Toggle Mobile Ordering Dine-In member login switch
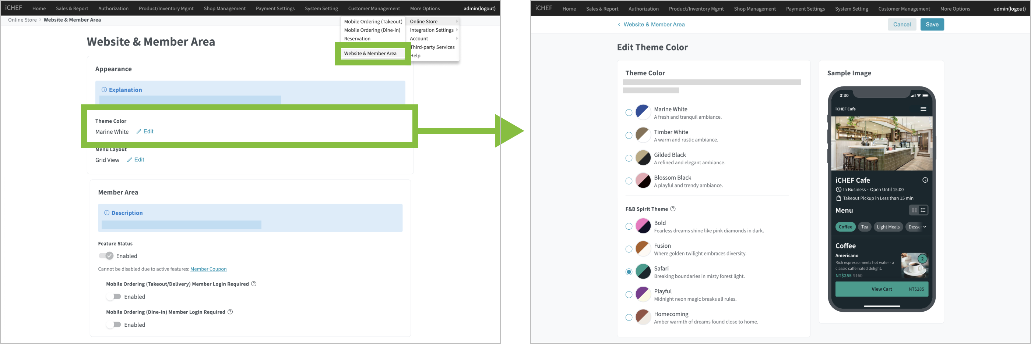1031x344 pixels. 114,325
